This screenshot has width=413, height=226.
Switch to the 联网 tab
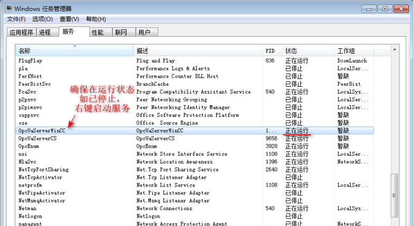click(121, 33)
